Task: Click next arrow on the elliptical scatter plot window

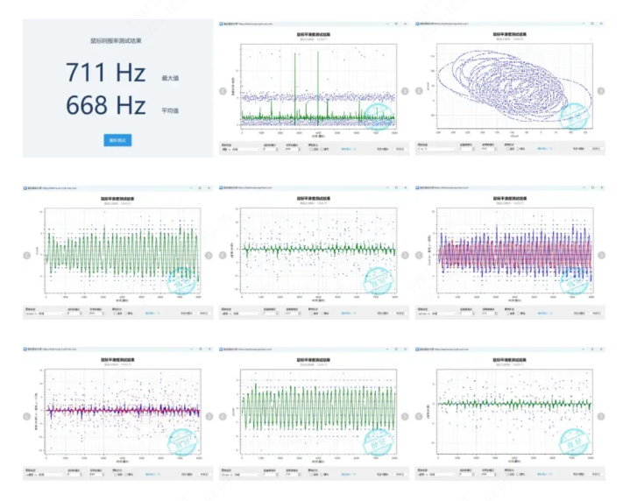Action: 600,91
